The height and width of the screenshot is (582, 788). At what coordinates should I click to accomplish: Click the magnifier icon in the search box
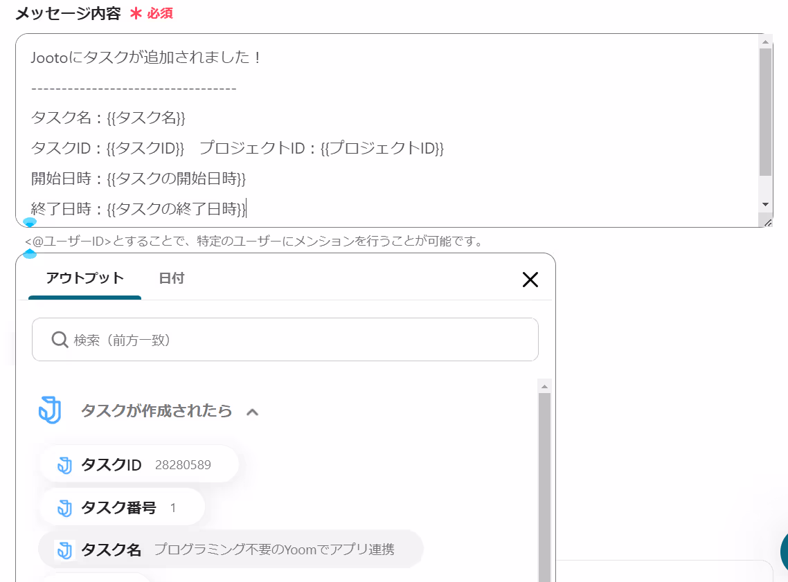pyautogui.click(x=60, y=340)
